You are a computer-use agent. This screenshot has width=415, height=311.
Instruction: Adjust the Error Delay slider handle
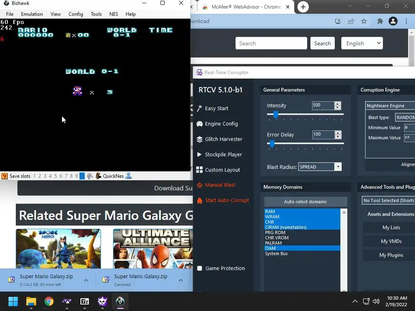[272, 144]
